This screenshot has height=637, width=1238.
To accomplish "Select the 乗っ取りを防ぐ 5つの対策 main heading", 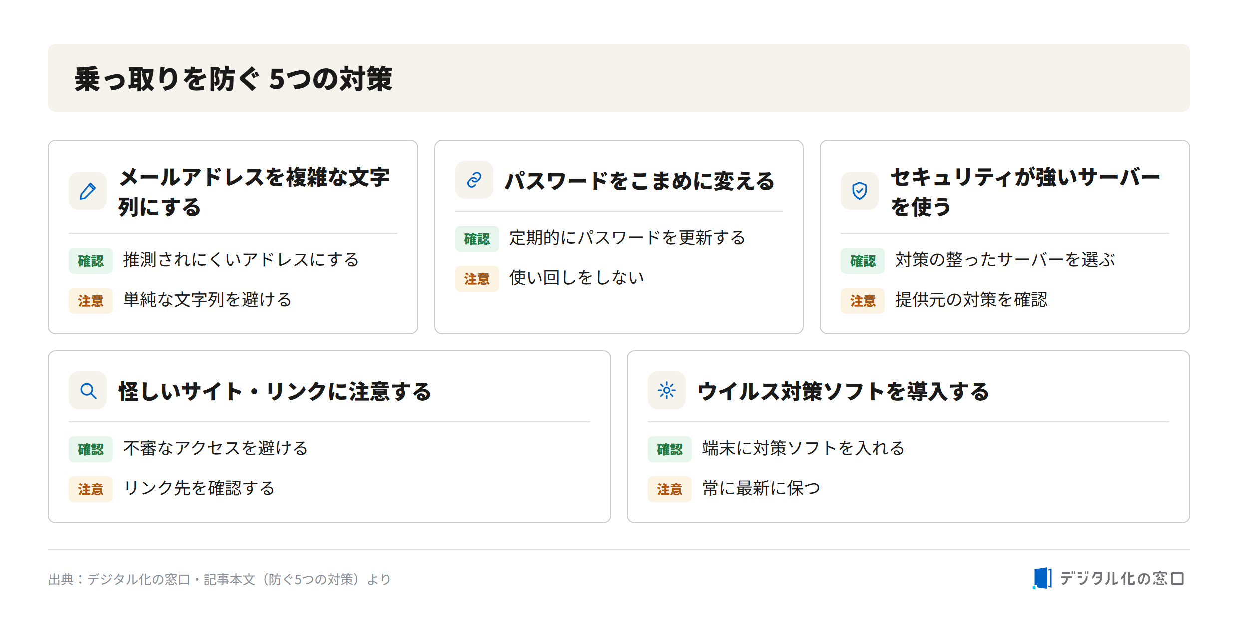I will [234, 79].
